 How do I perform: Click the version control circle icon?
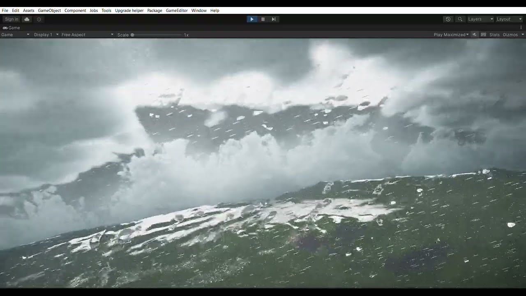(x=39, y=19)
